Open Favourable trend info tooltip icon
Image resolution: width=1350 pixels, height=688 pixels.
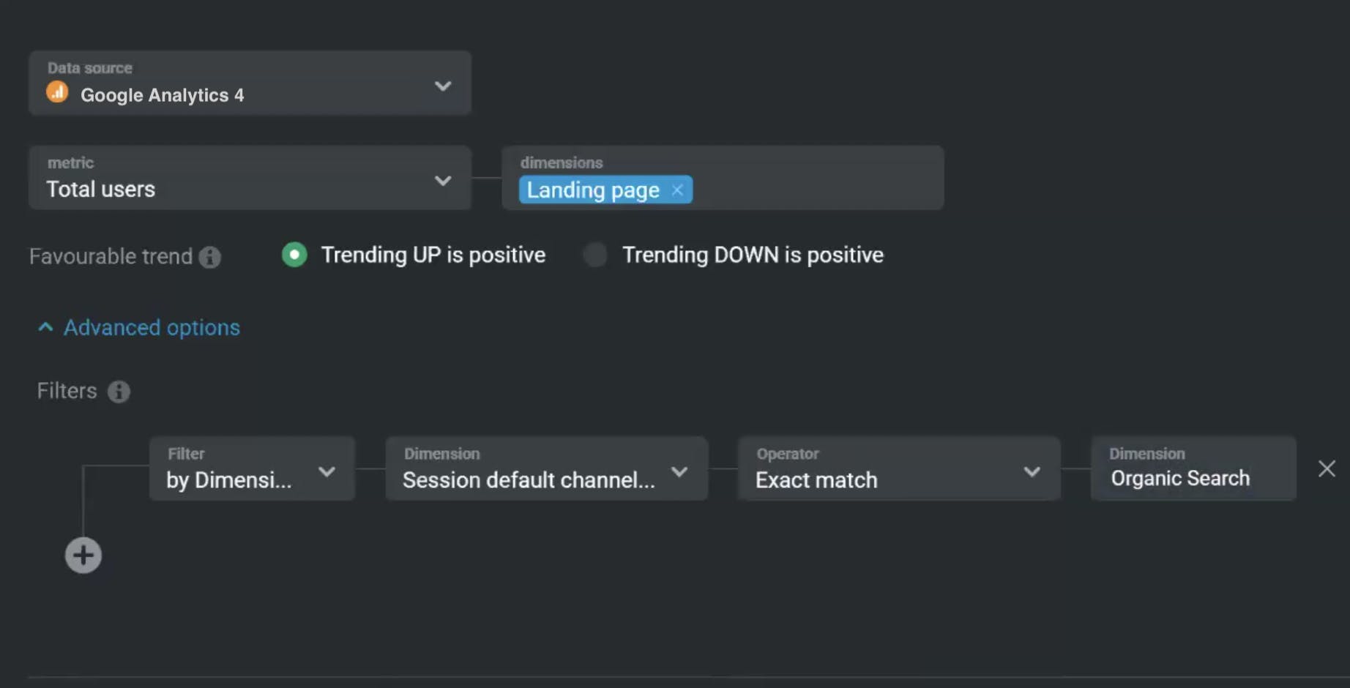coord(210,257)
